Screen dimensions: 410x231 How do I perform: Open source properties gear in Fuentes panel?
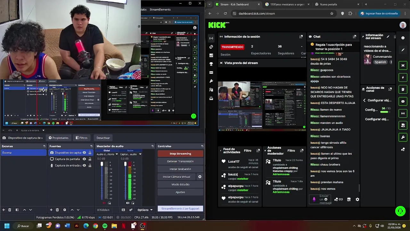(65, 210)
